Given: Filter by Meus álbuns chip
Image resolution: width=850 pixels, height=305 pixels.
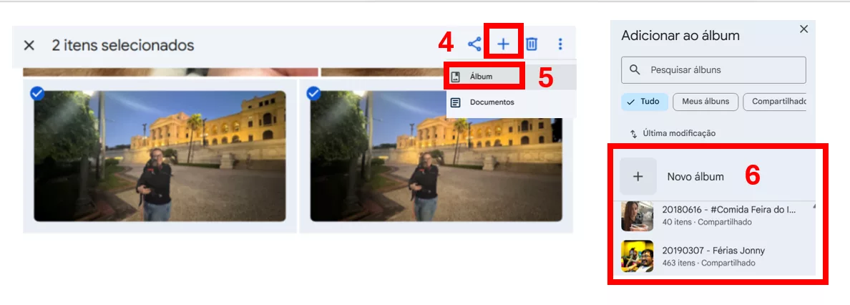Looking at the screenshot, I should [705, 102].
